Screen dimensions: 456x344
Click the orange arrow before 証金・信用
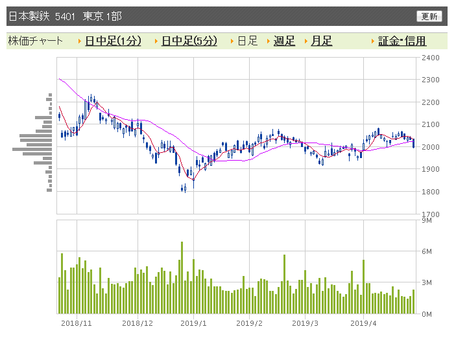click(373, 41)
